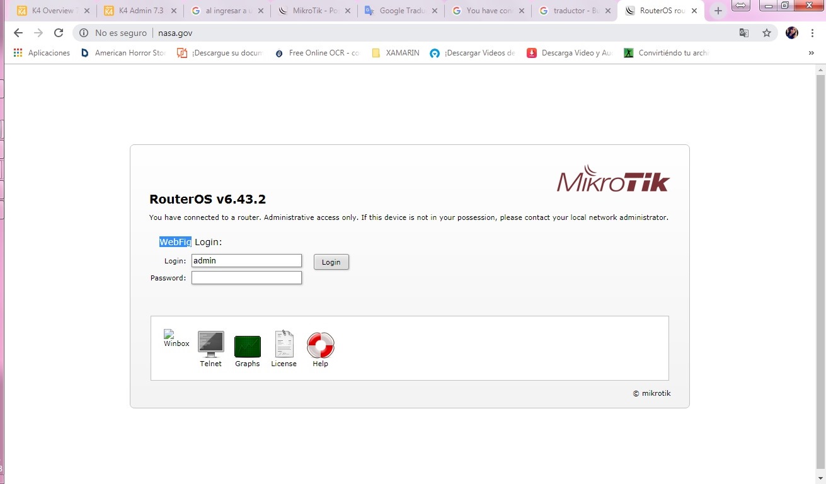Viewport: 826px width, 484px height.
Task: Open Google Translate icon in address bar
Action: [744, 32]
